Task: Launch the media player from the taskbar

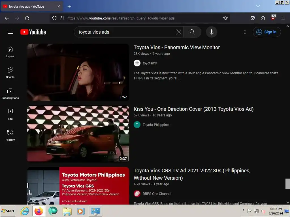Action: pos(81,211)
